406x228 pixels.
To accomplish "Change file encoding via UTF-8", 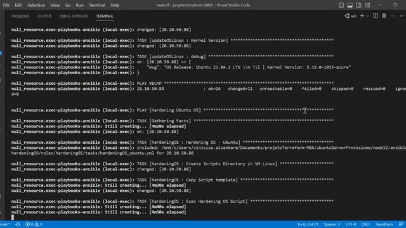I will point(351,224).
